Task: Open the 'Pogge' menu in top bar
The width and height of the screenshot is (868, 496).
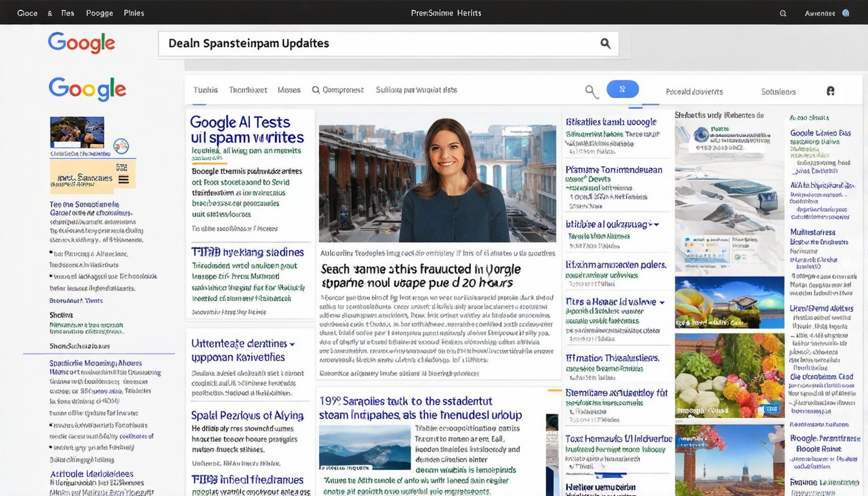Action: [x=99, y=13]
